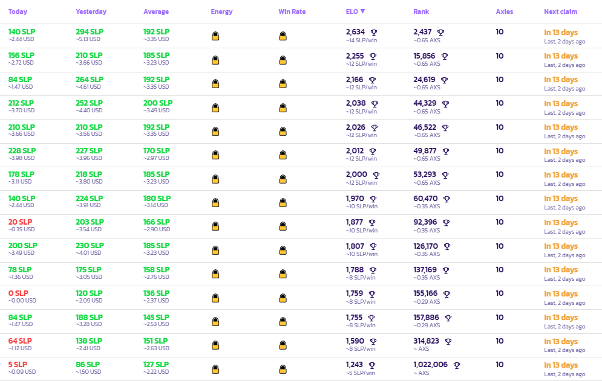Open the trophy icon next to rank 157,886
Image resolution: width=602 pixels, height=381 pixels.
(448, 318)
